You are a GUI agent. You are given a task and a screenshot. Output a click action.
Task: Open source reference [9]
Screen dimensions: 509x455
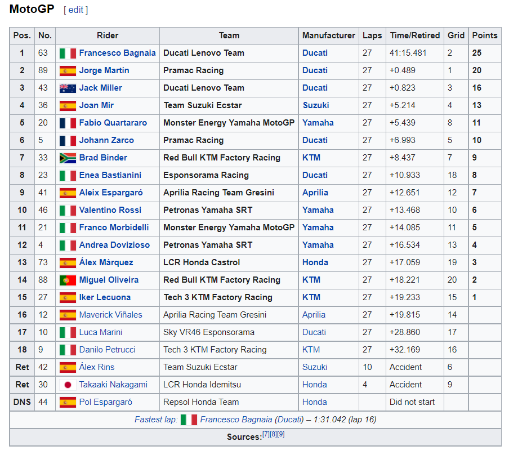[x=281, y=434]
